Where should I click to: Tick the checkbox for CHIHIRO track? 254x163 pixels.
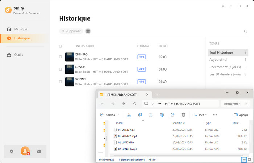coord(60,57)
